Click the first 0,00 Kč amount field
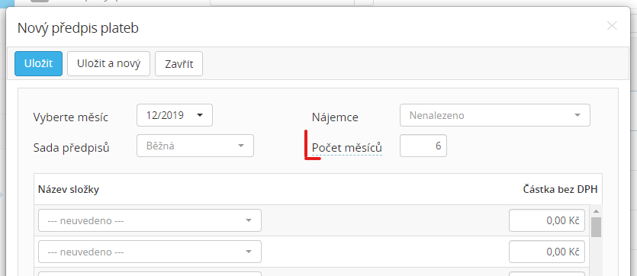This screenshot has width=637, height=276. 547,220
